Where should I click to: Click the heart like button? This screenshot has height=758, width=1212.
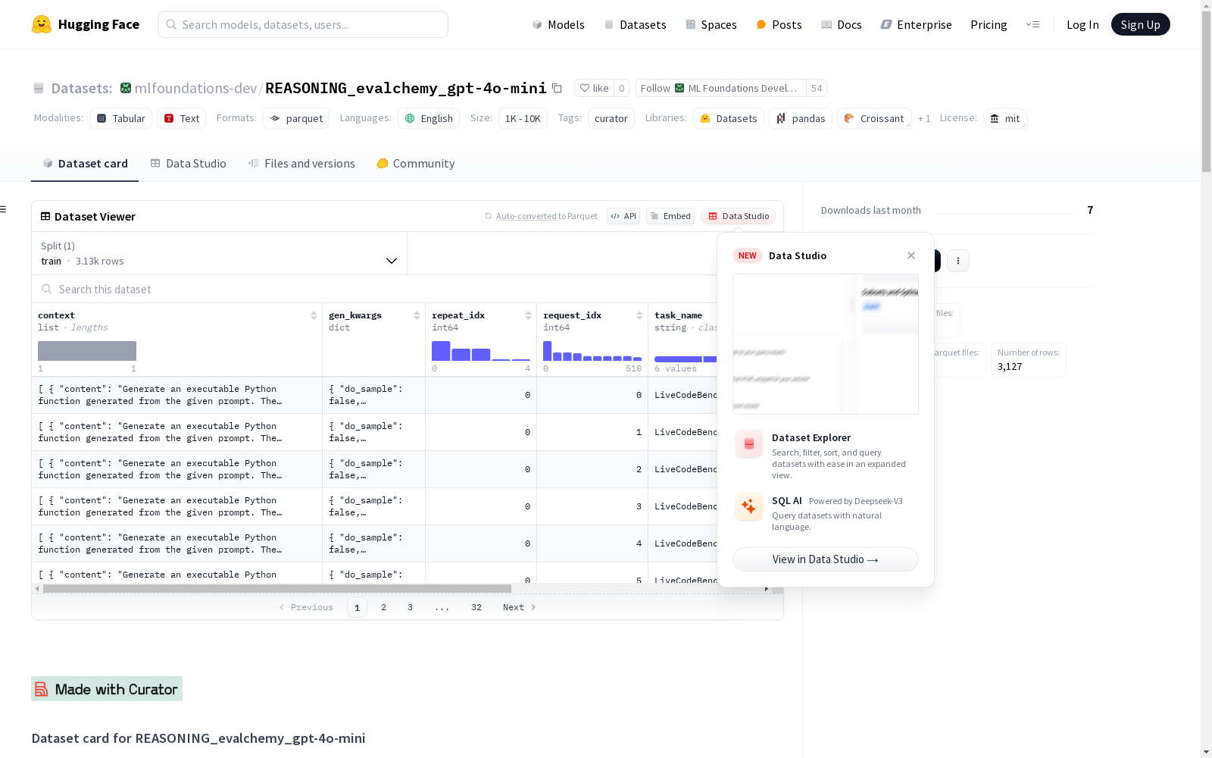594,88
